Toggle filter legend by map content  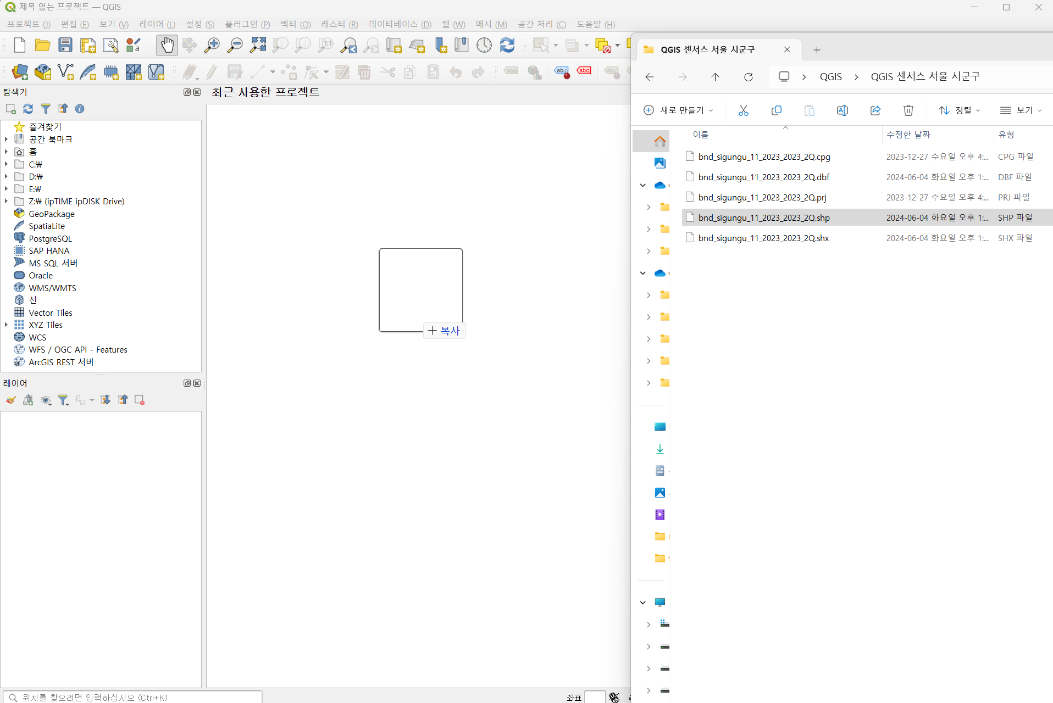[x=63, y=400]
